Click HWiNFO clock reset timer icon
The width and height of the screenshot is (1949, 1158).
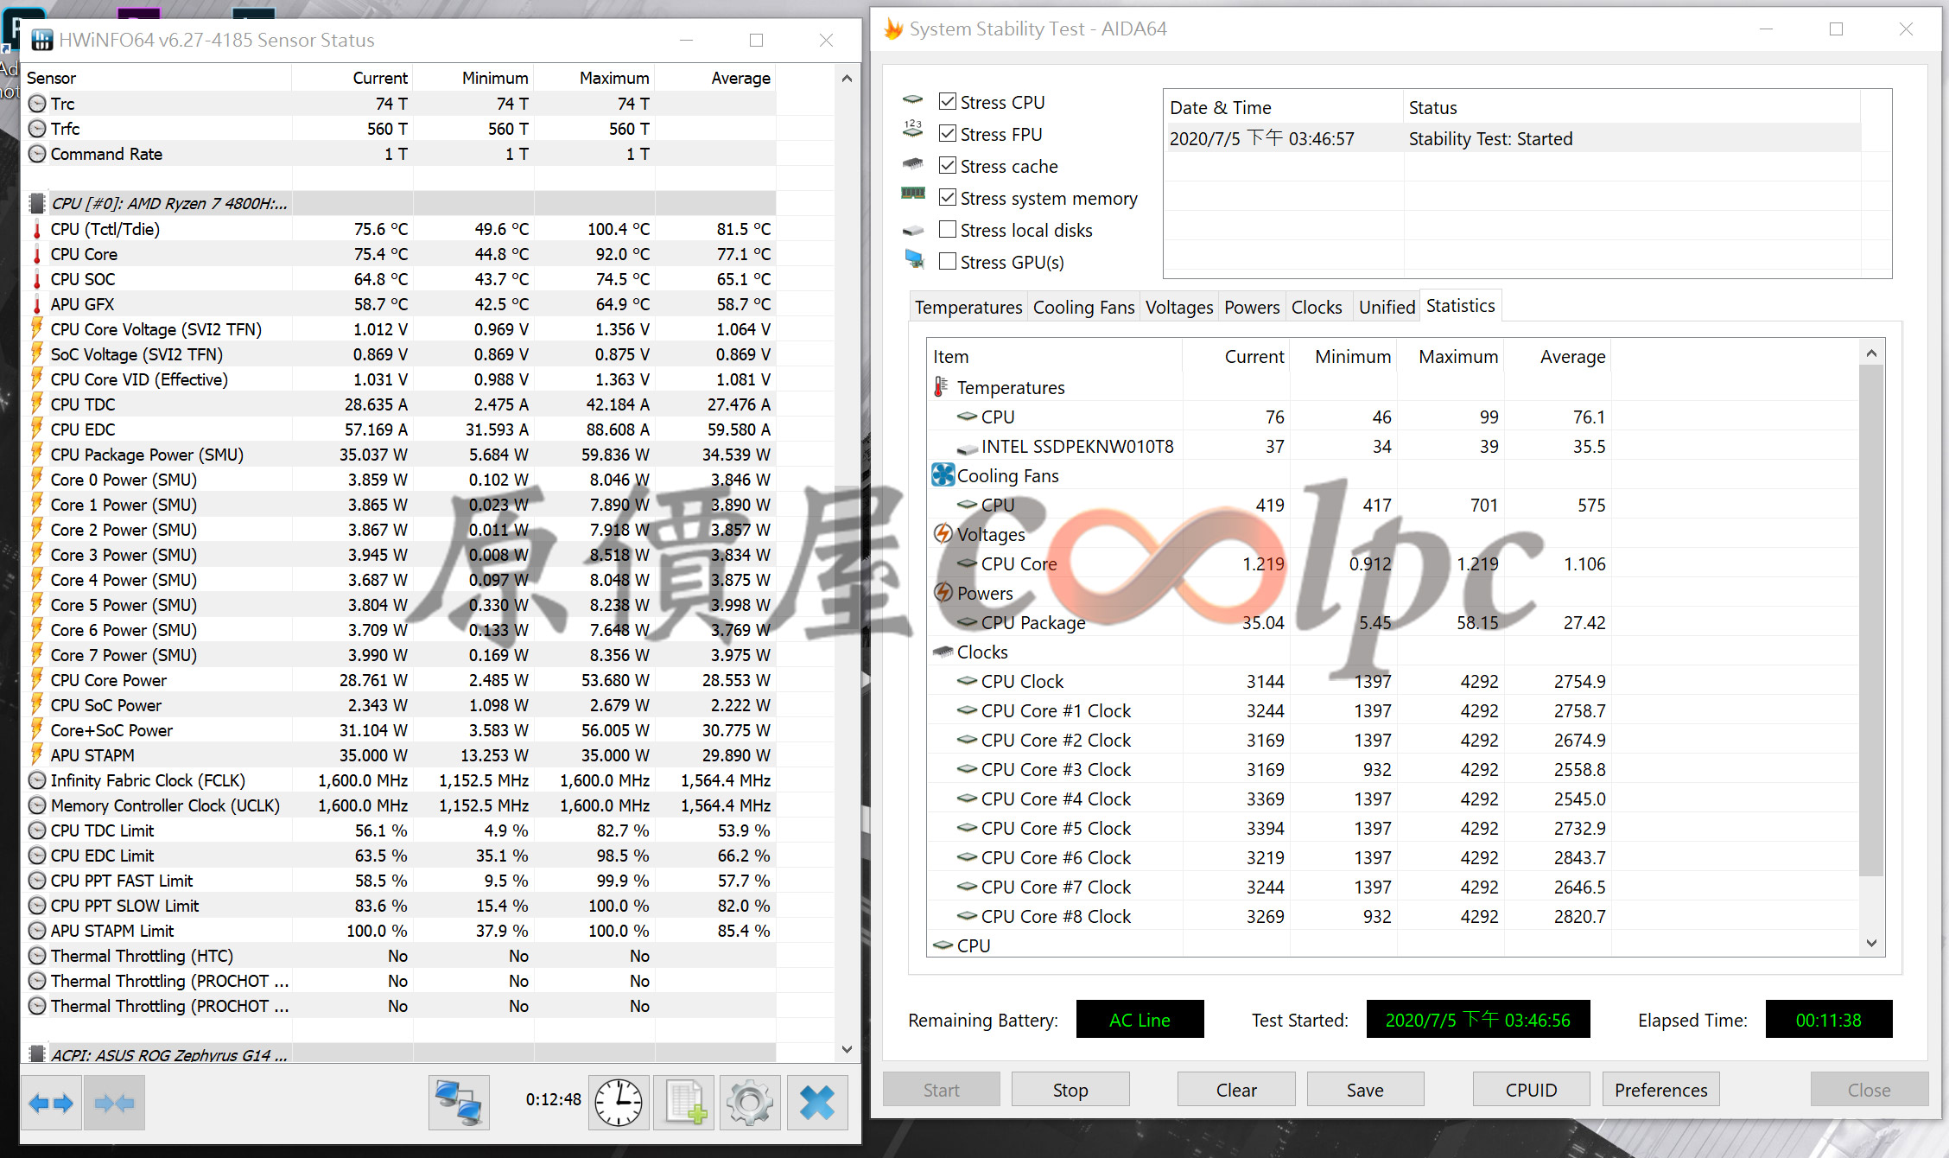point(619,1103)
